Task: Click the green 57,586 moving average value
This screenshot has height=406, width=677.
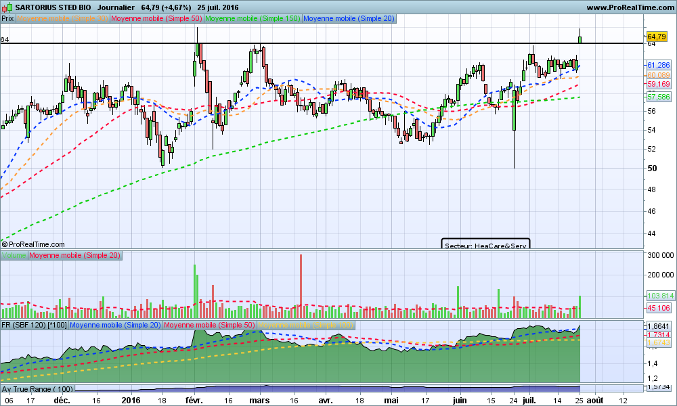Action: click(659, 97)
